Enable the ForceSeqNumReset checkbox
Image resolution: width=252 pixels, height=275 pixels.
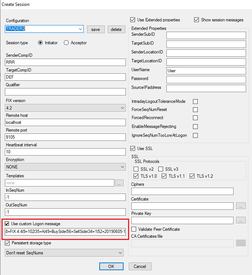[195, 109]
